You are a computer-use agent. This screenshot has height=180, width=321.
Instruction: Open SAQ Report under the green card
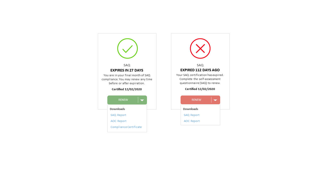[118, 115]
